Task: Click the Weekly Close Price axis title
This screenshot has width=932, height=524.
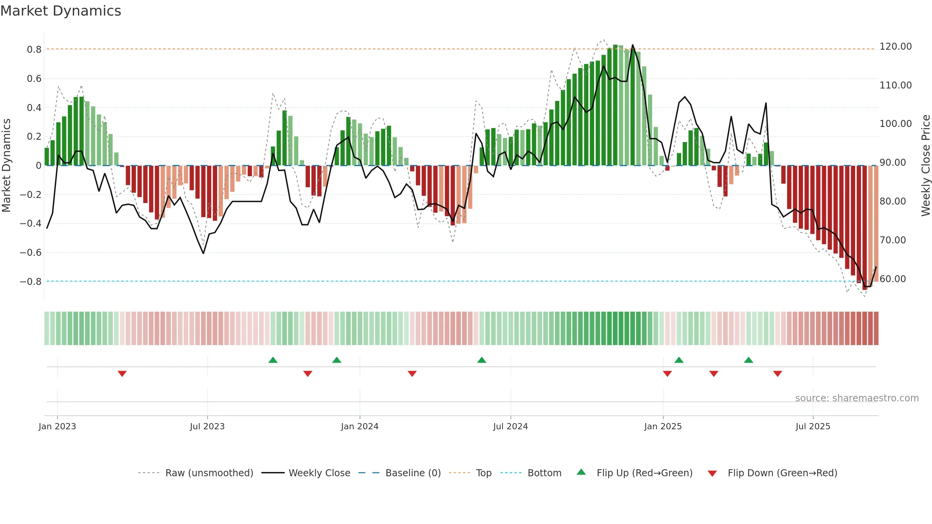Action: [x=926, y=165]
